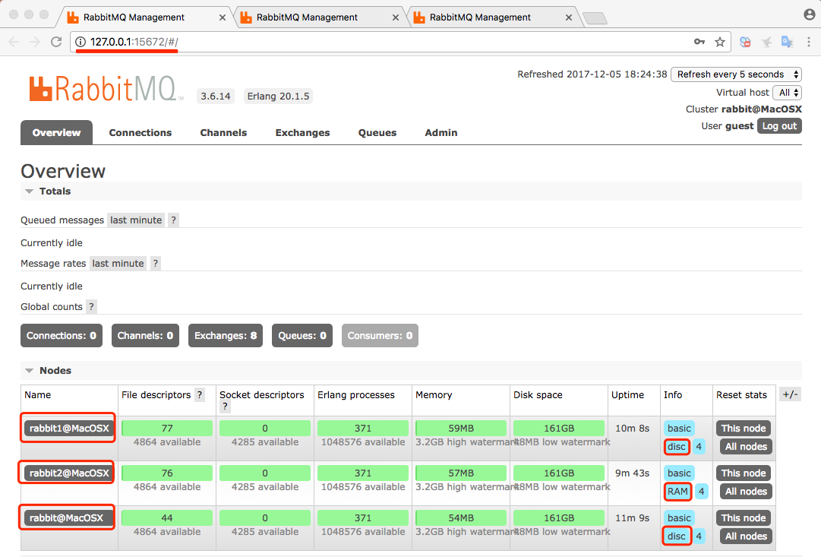821x557 pixels.
Task: Reset All nodes stats in rabbit2@MacOSX row
Action: pos(746,492)
